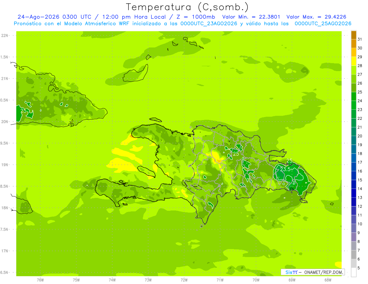Click the 25 contour label in central Dominican Republic
368x284 pixels.
[236, 154]
